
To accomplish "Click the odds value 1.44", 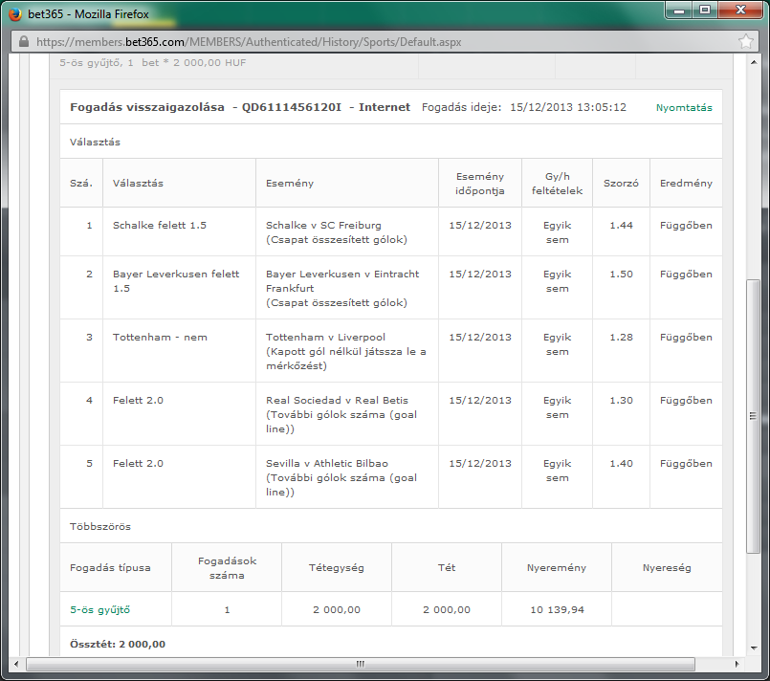I will coord(621,226).
